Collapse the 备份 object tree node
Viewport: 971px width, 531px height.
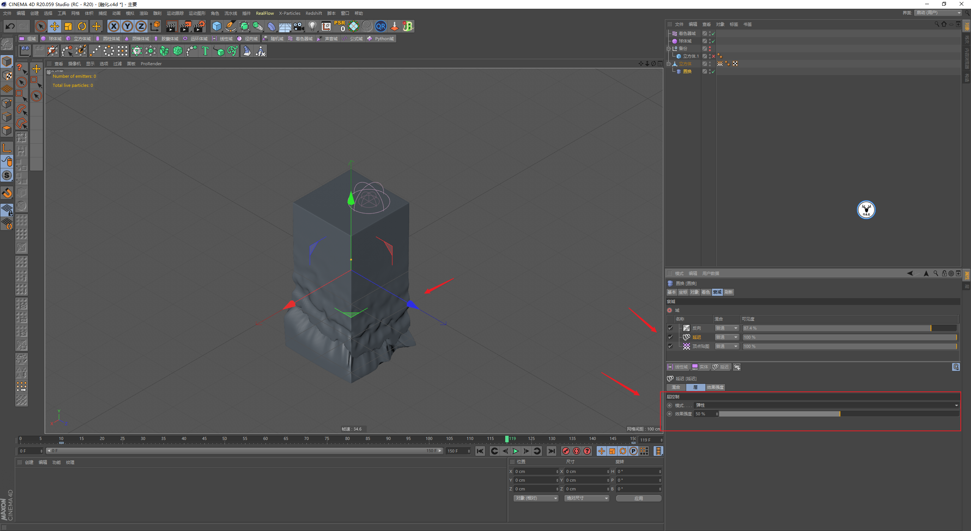pos(669,49)
